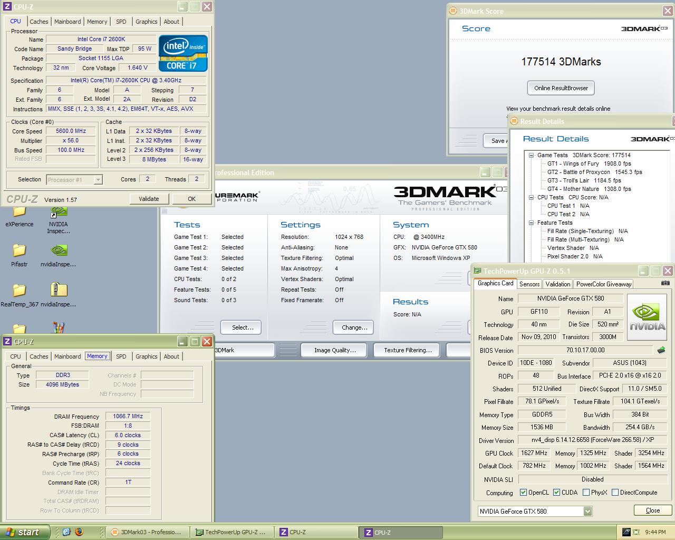675x540 pixels.
Task: Click the GPU-Z screenshot camera icon
Action: pos(665,283)
